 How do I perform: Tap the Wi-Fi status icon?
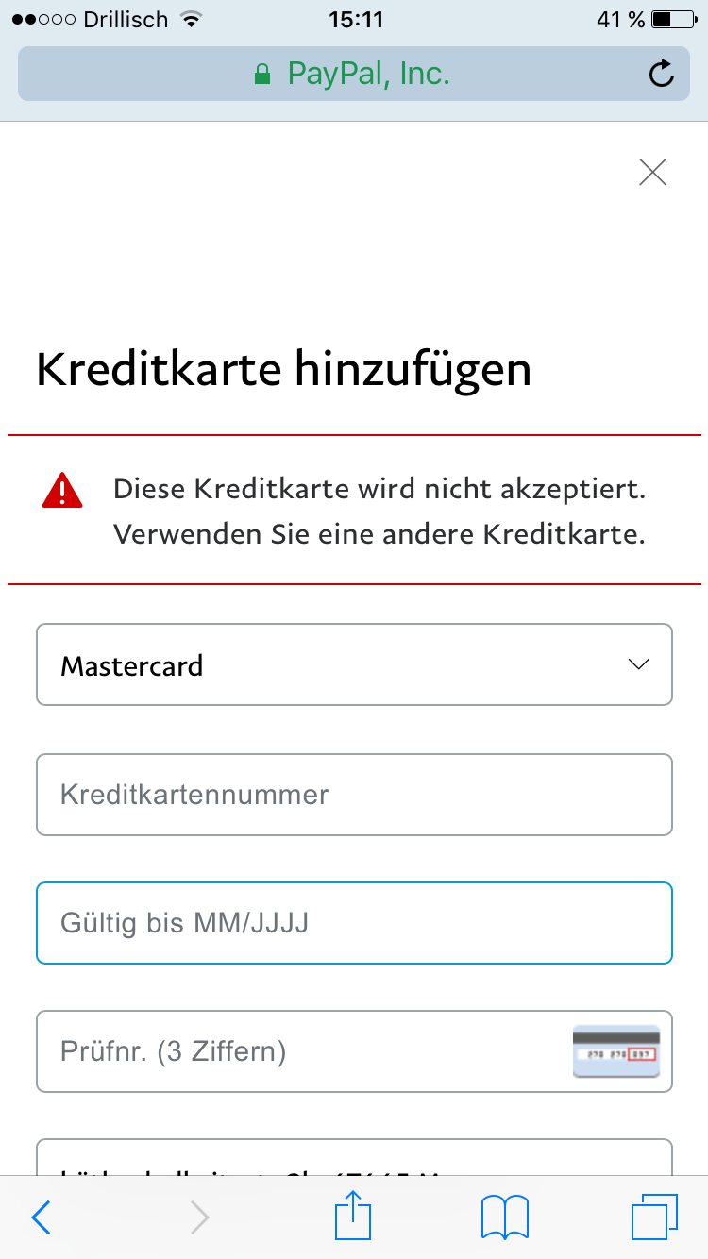(x=192, y=20)
